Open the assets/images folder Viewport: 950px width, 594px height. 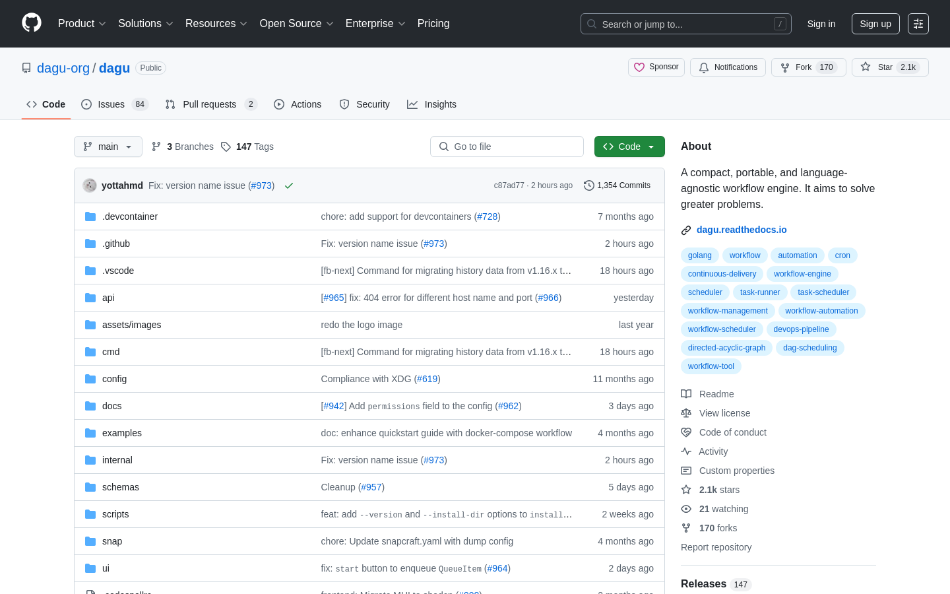coord(131,325)
